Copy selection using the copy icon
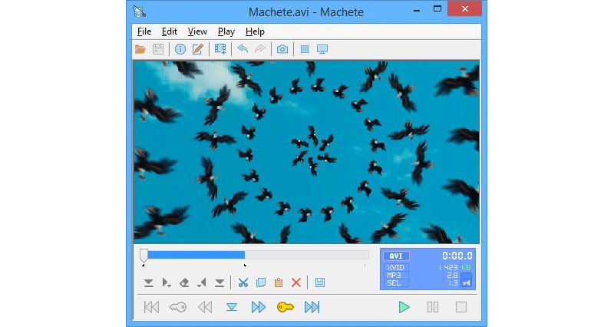This screenshot has width=614, height=327. (261, 282)
